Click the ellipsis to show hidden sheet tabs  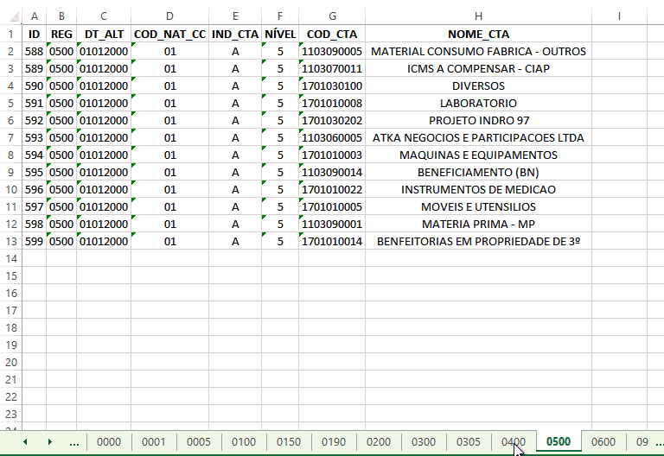(73, 442)
